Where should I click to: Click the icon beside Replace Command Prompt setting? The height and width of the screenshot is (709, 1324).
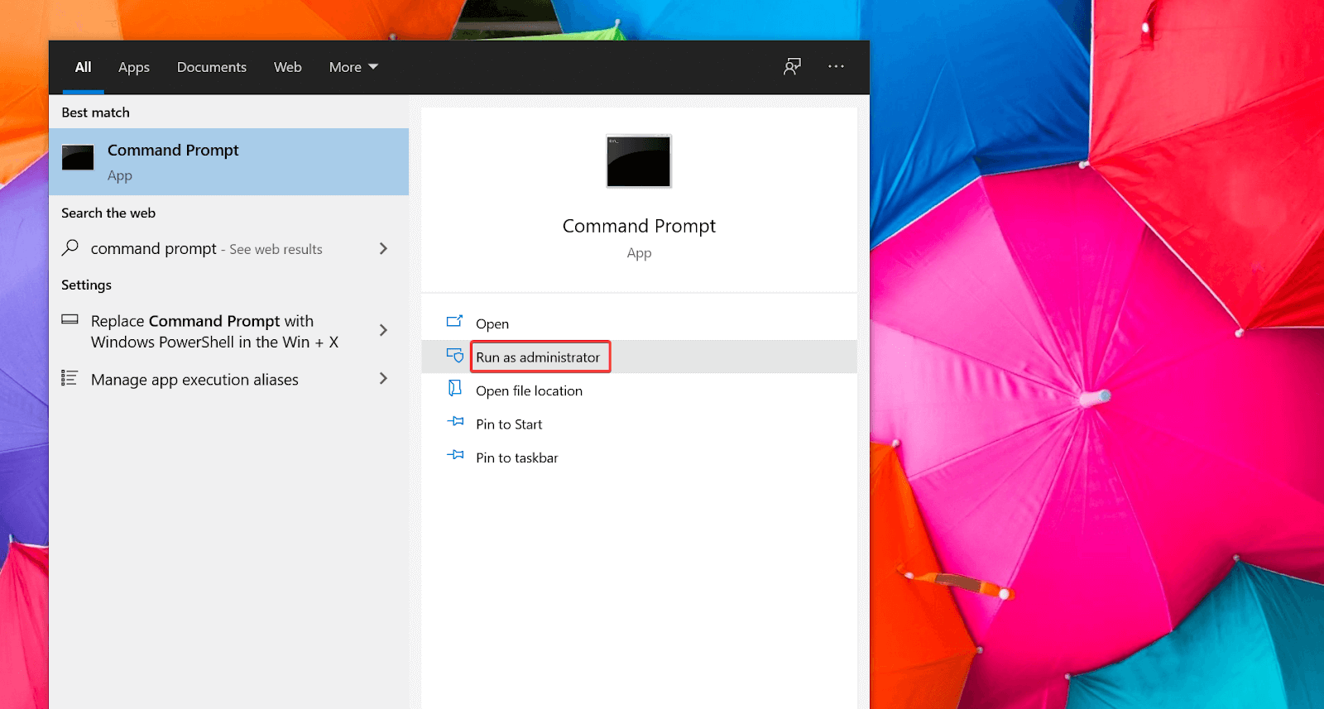(70, 319)
